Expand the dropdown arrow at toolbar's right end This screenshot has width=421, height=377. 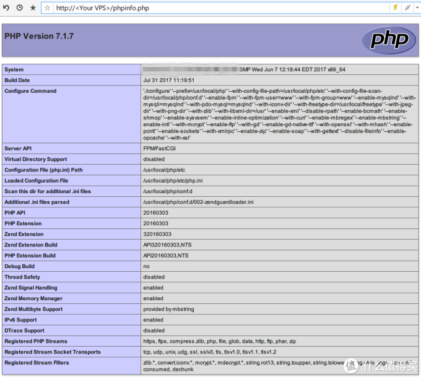(418, 8)
